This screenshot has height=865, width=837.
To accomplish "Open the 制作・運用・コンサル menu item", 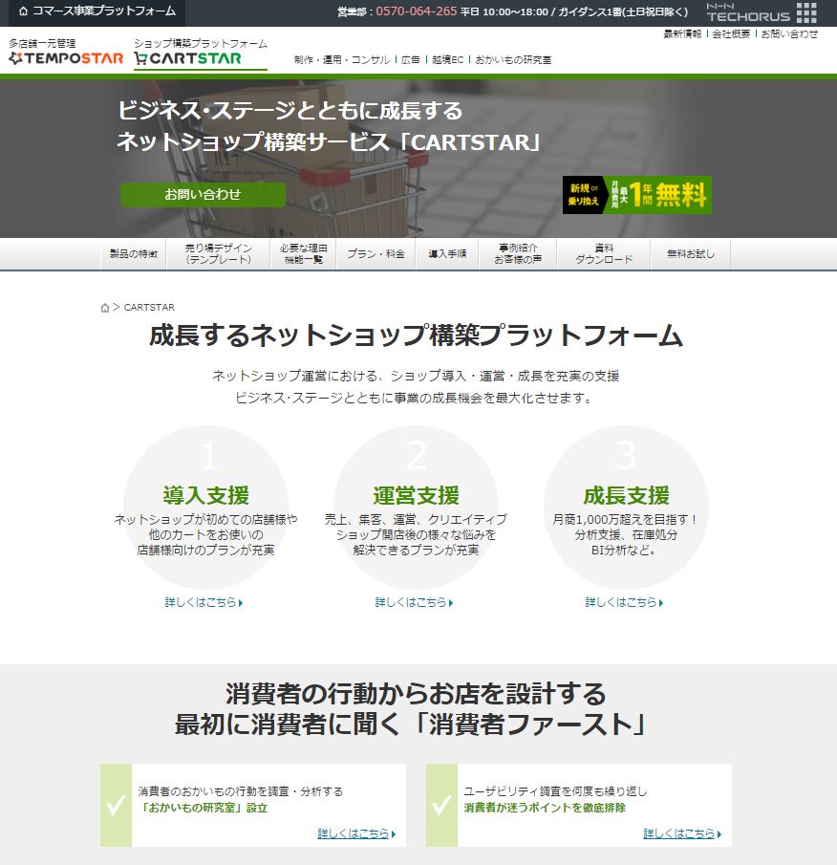I will [342, 59].
